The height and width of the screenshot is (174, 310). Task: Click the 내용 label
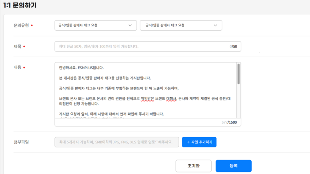(x=17, y=67)
